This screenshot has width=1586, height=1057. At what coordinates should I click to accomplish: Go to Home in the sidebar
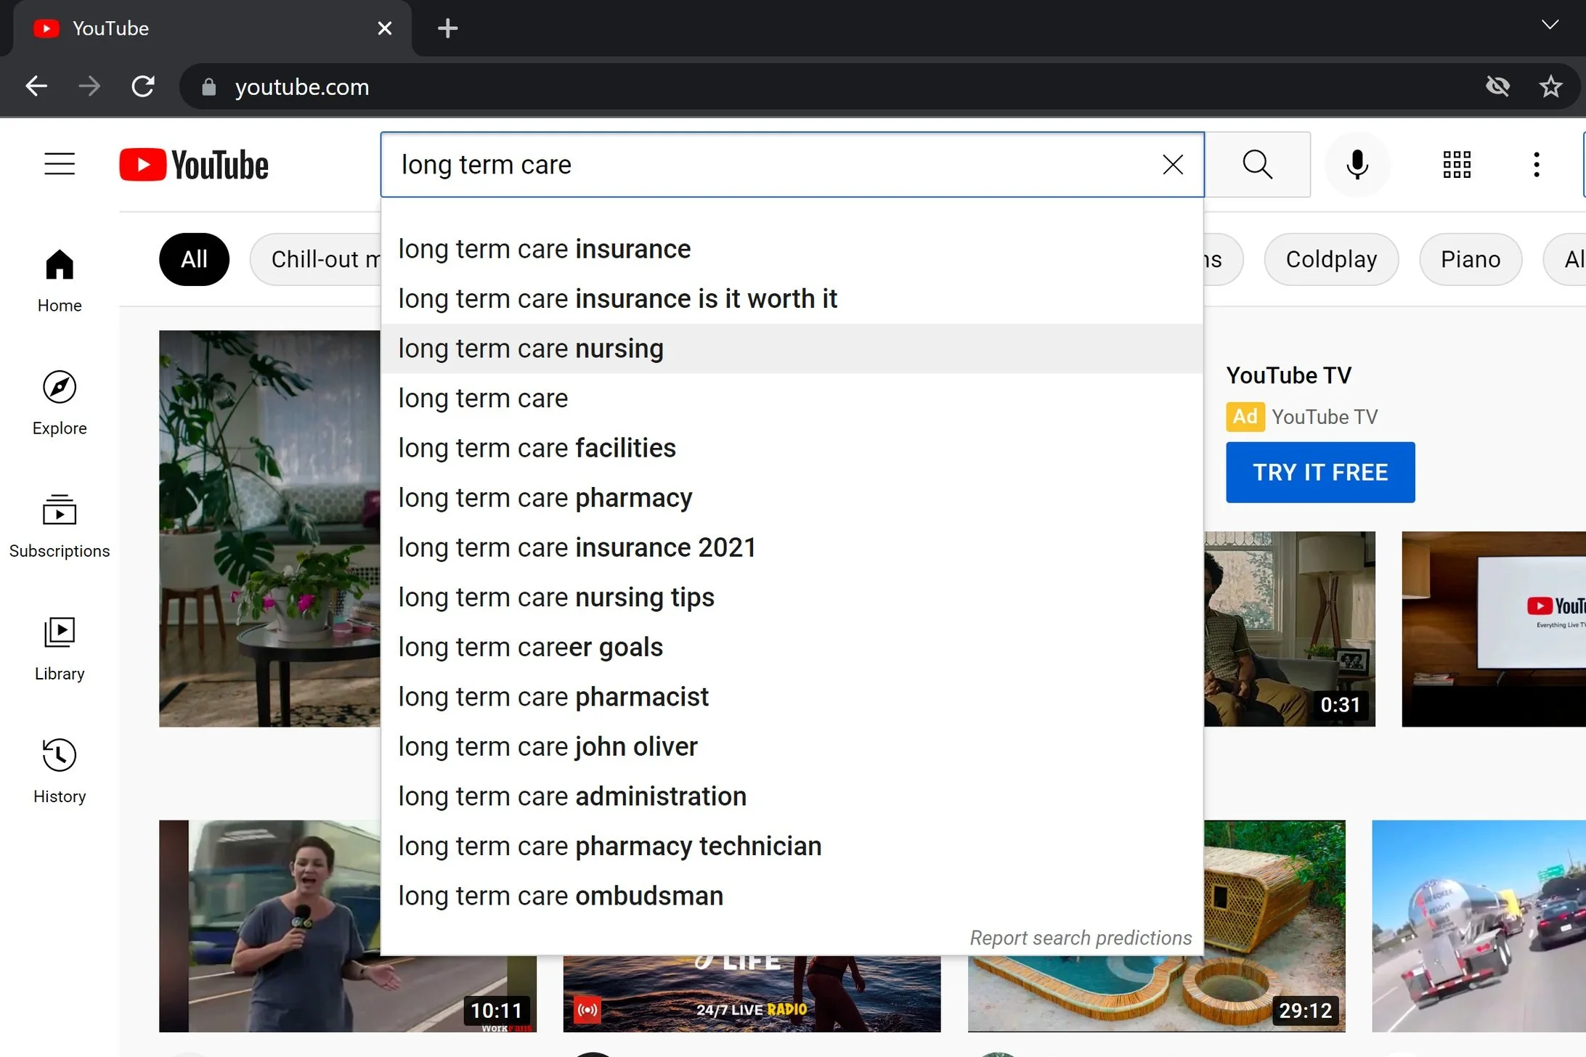pyautogui.click(x=60, y=280)
